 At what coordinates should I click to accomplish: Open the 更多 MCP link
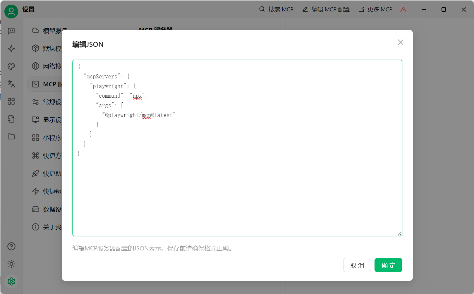pyautogui.click(x=375, y=9)
